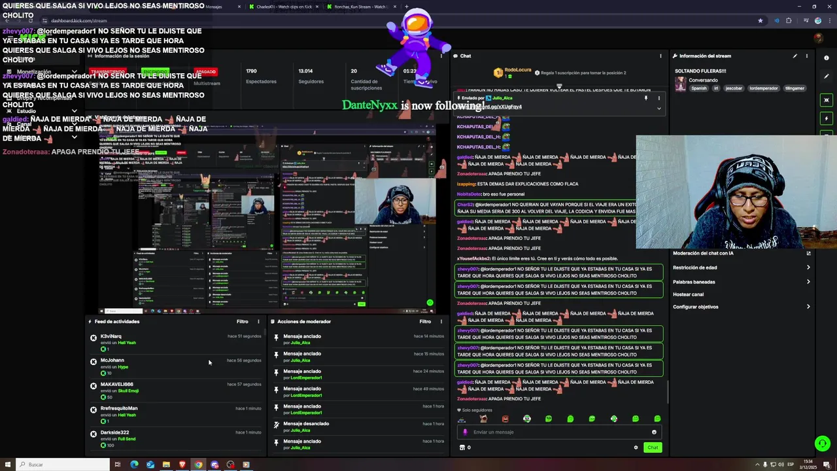
Task: Open Microsoft Edge from the taskbar
Action: coord(134,464)
